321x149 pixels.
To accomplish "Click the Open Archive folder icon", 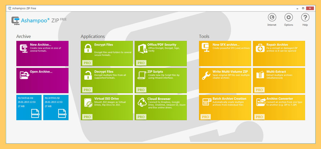I will click(x=25, y=75).
